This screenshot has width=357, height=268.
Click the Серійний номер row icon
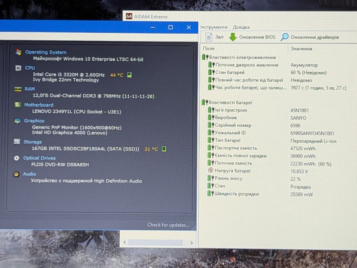[211, 125]
